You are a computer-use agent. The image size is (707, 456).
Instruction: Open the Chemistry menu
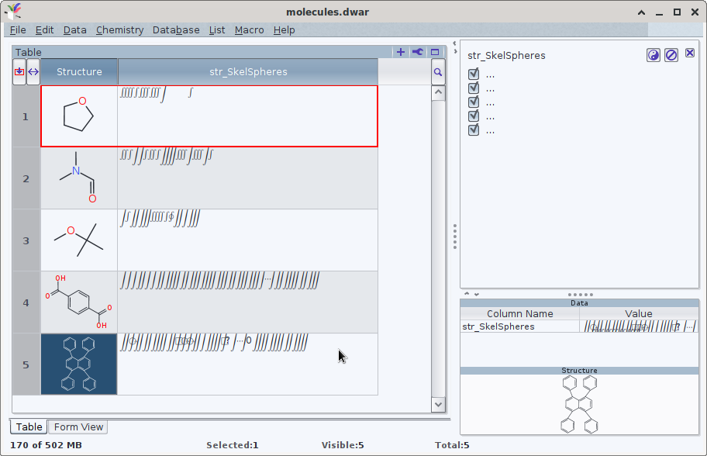click(119, 29)
